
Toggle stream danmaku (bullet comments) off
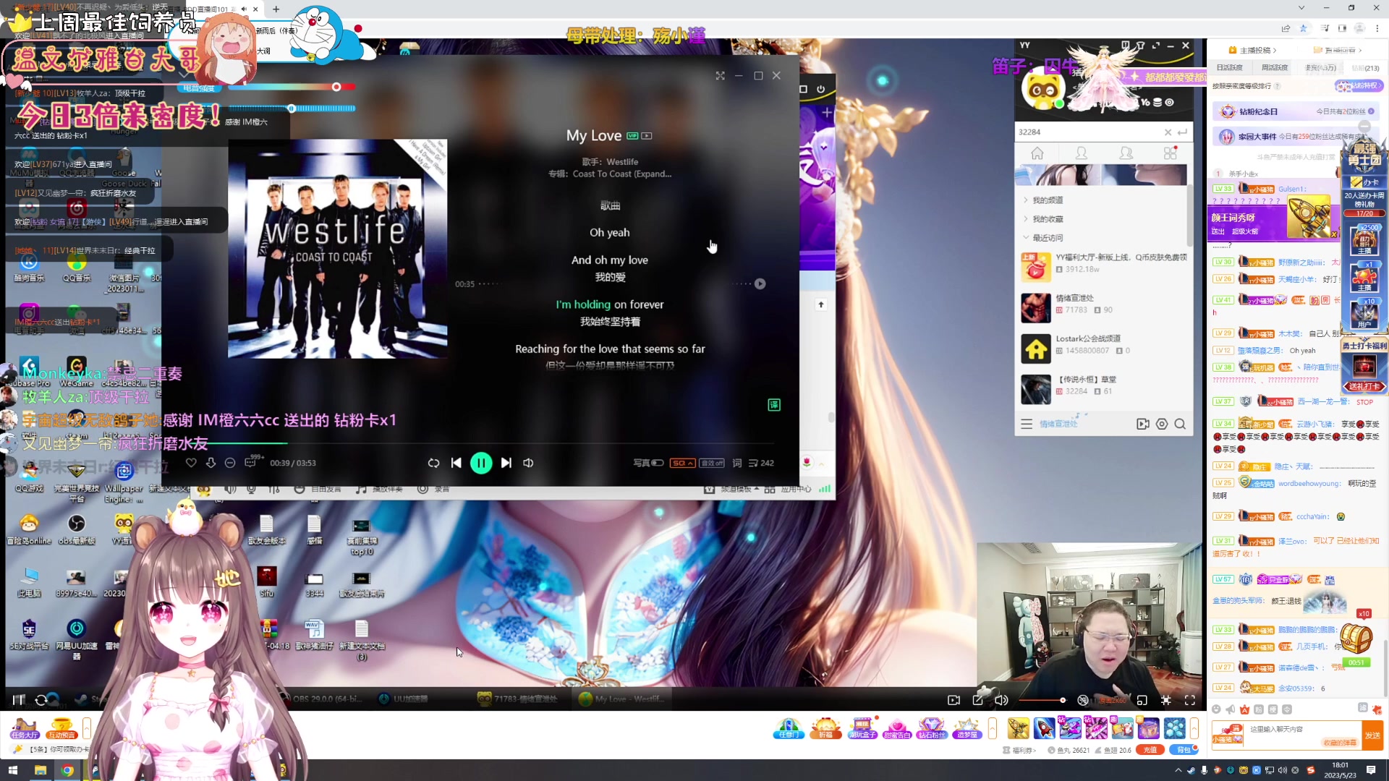(1083, 700)
